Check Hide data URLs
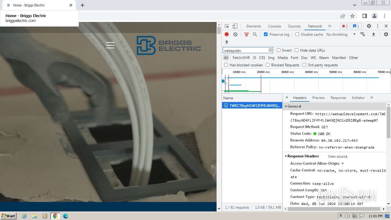The height and width of the screenshot is (220, 391). [297, 50]
